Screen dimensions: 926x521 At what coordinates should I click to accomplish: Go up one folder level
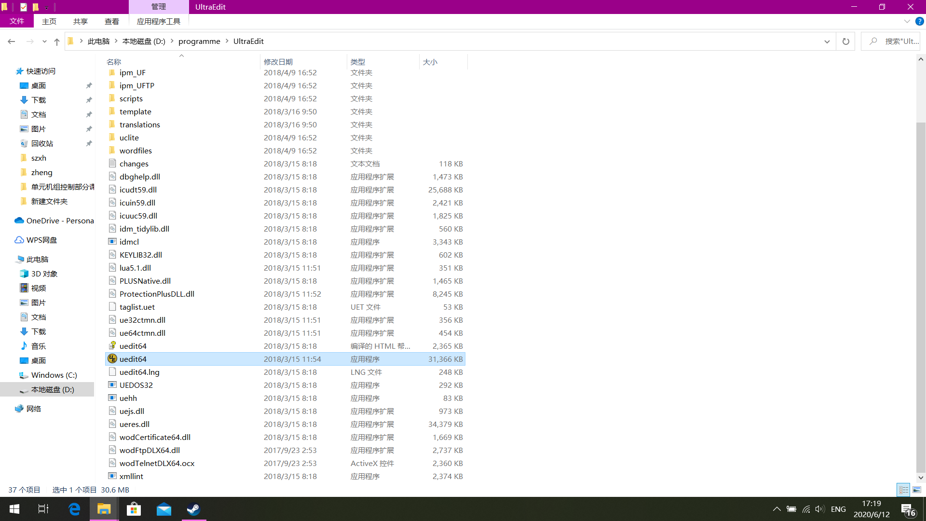tap(57, 41)
